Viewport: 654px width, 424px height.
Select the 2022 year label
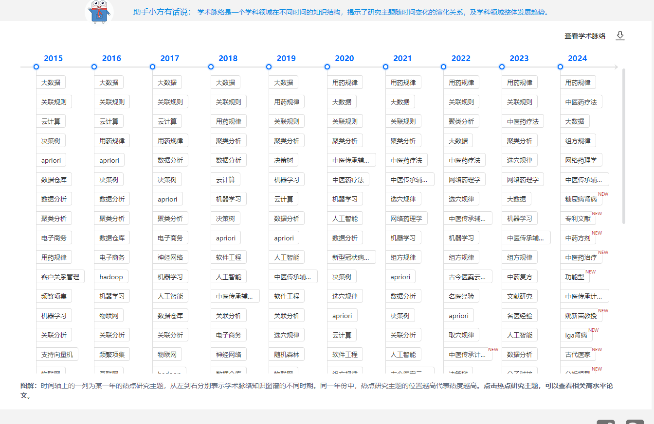click(x=460, y=58)
